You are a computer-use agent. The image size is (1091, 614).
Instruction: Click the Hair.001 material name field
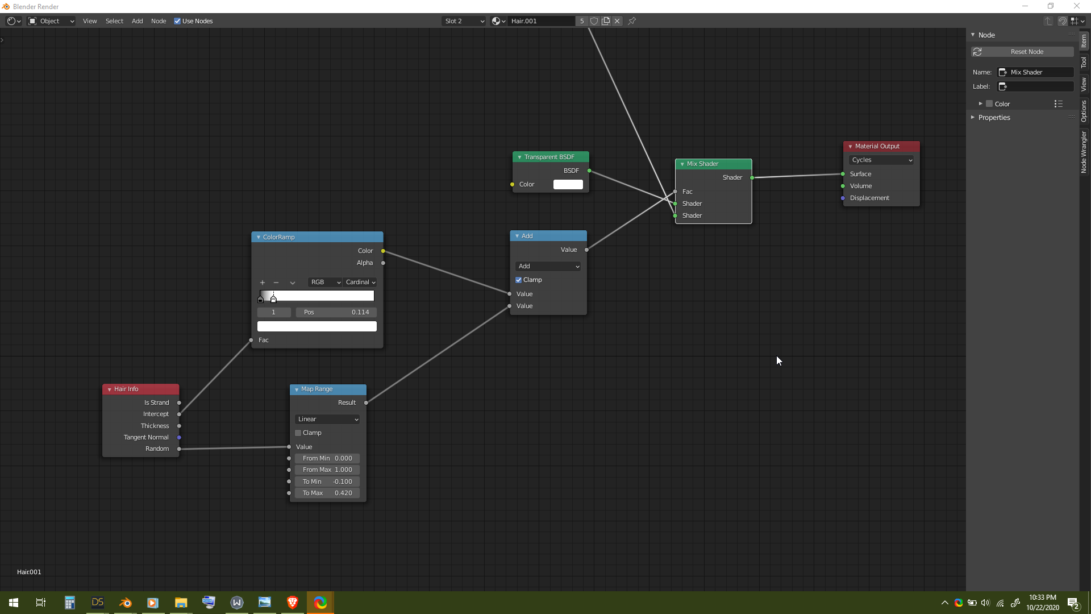pyautogui.click(x=540, y=21)
